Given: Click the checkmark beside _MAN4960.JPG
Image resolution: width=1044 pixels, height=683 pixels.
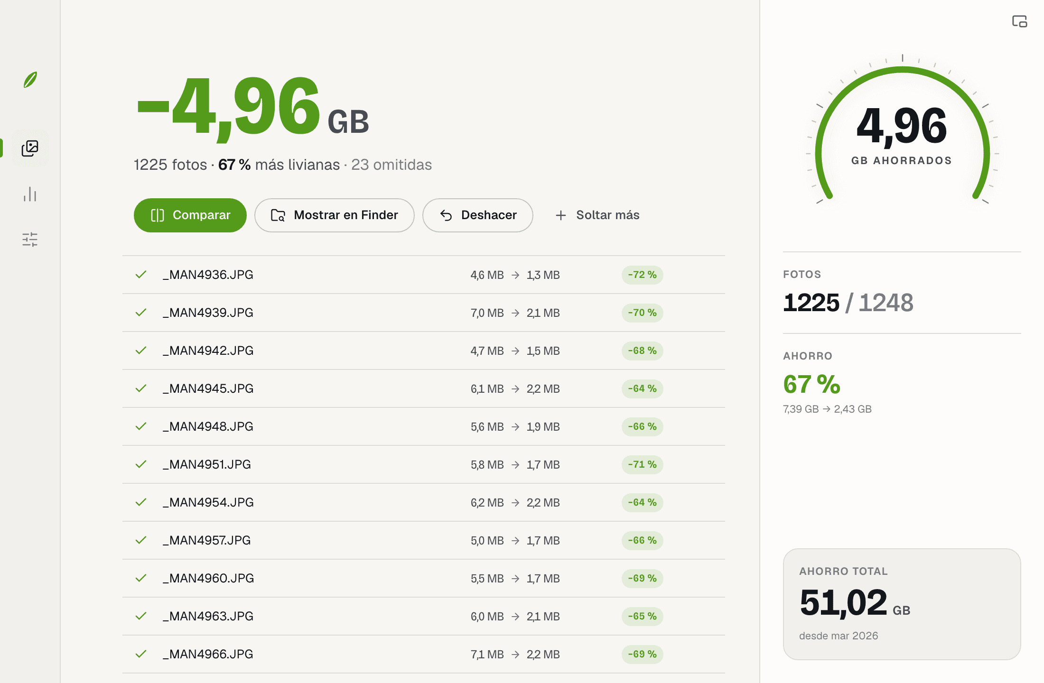Looking at the screenshot, I should pyautogui.click(x=141, y=578).
